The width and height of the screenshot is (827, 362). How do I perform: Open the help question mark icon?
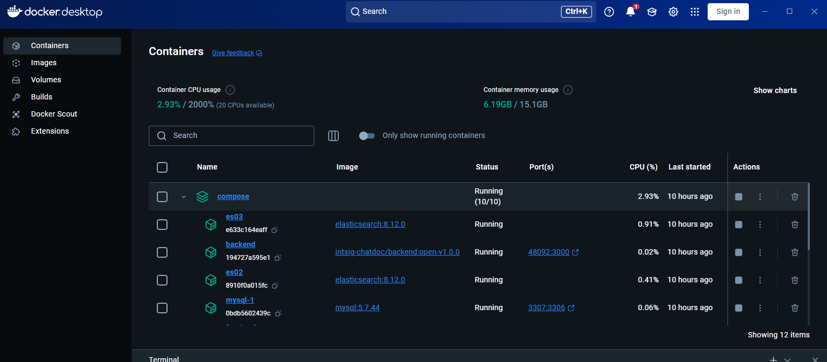click(609, 12)
